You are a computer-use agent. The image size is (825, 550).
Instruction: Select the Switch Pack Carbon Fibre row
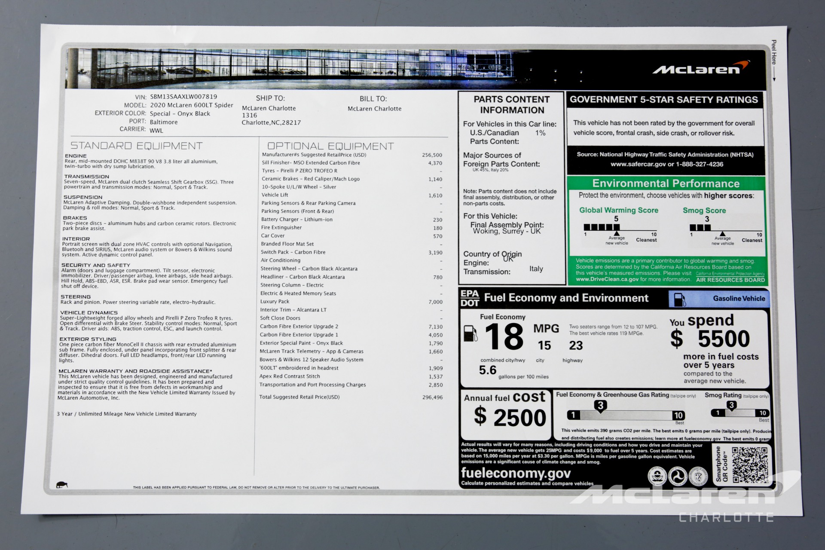pos(351,252)
